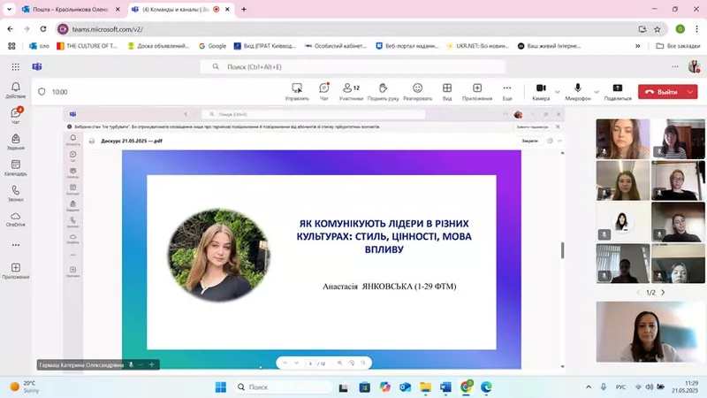The image size is (707, 398).
Task: Click the Windows taskbar Поиск box
Action: [x=283, y=387]
